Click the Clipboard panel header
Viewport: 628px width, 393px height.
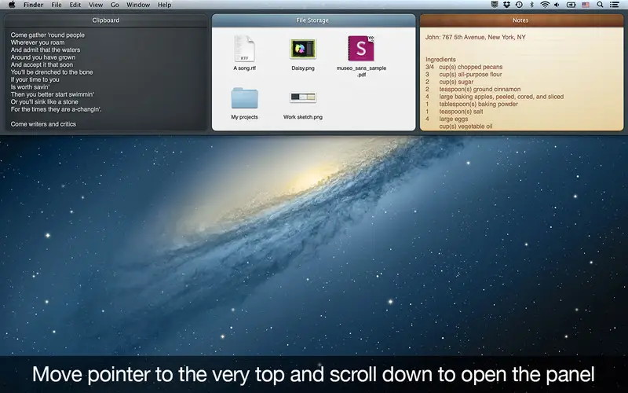coord(106,20)
